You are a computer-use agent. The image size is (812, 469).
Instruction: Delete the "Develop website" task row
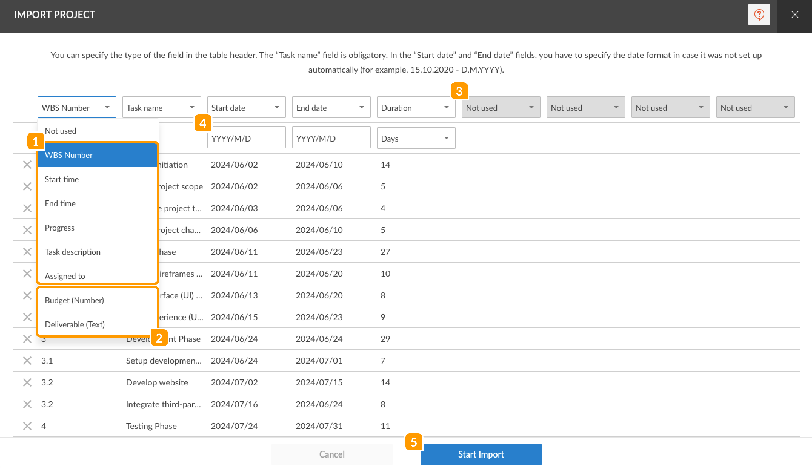click(x=27, y=382)
